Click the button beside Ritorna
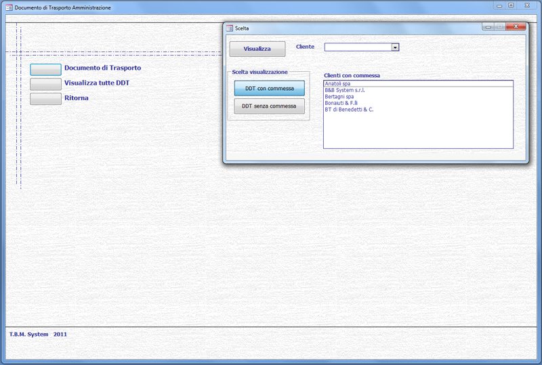This screenshot has height=365, width=542. point(45,99)
